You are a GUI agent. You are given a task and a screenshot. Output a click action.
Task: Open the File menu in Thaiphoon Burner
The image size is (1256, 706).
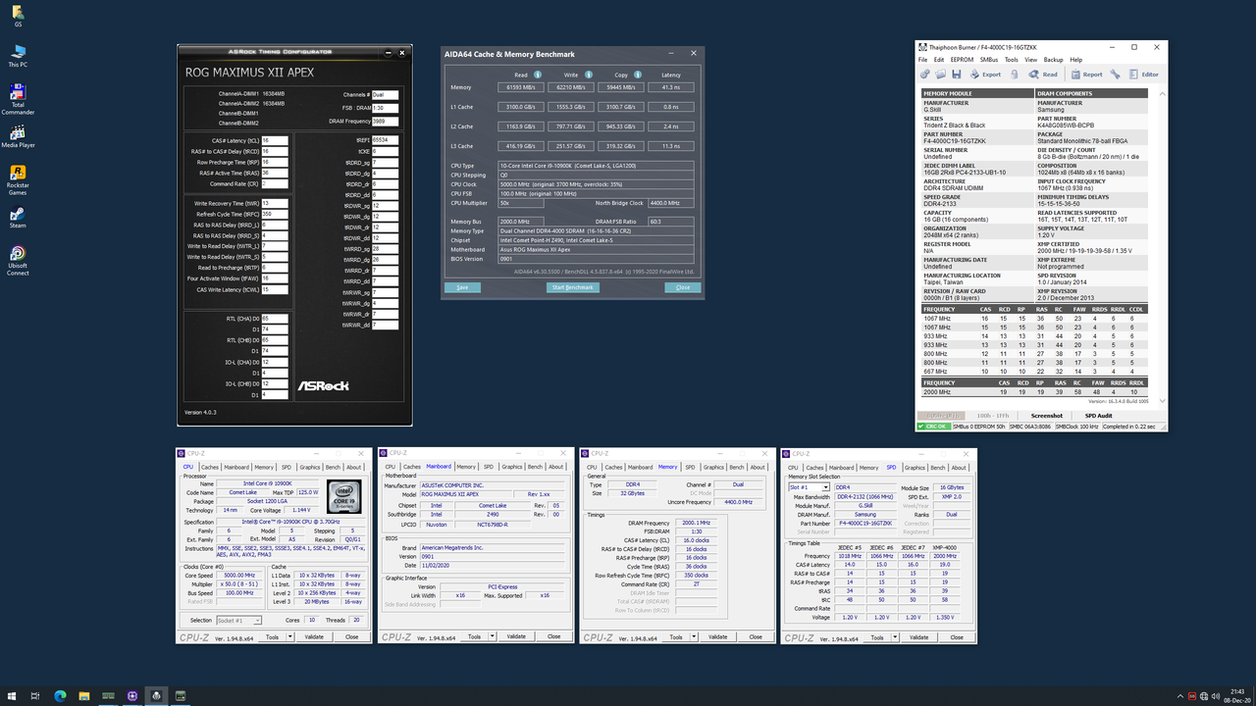[923, 60]
